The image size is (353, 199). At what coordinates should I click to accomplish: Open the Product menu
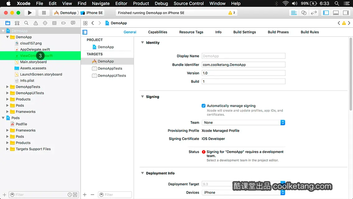coord(141,3)
